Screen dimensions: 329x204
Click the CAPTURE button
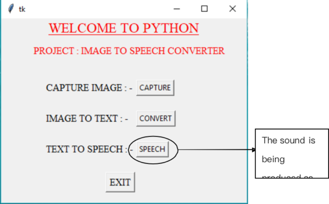click(x=155, y=88)
